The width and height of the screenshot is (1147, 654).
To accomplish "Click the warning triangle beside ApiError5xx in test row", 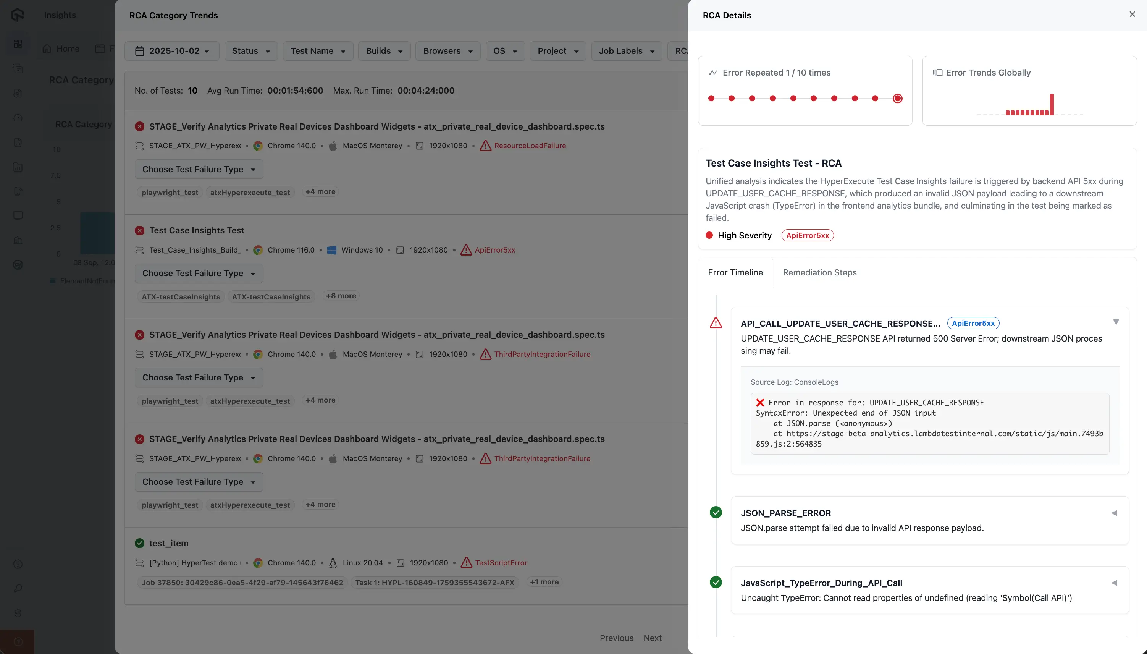I will pyautogui.click(x=466, y=250).
